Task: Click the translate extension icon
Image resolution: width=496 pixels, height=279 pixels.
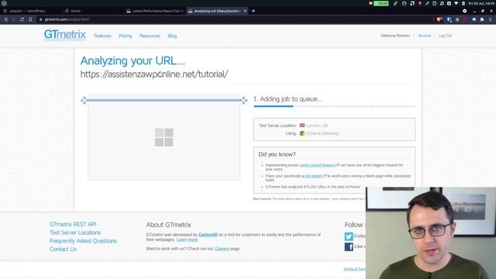Action: (x=449, y=19)
